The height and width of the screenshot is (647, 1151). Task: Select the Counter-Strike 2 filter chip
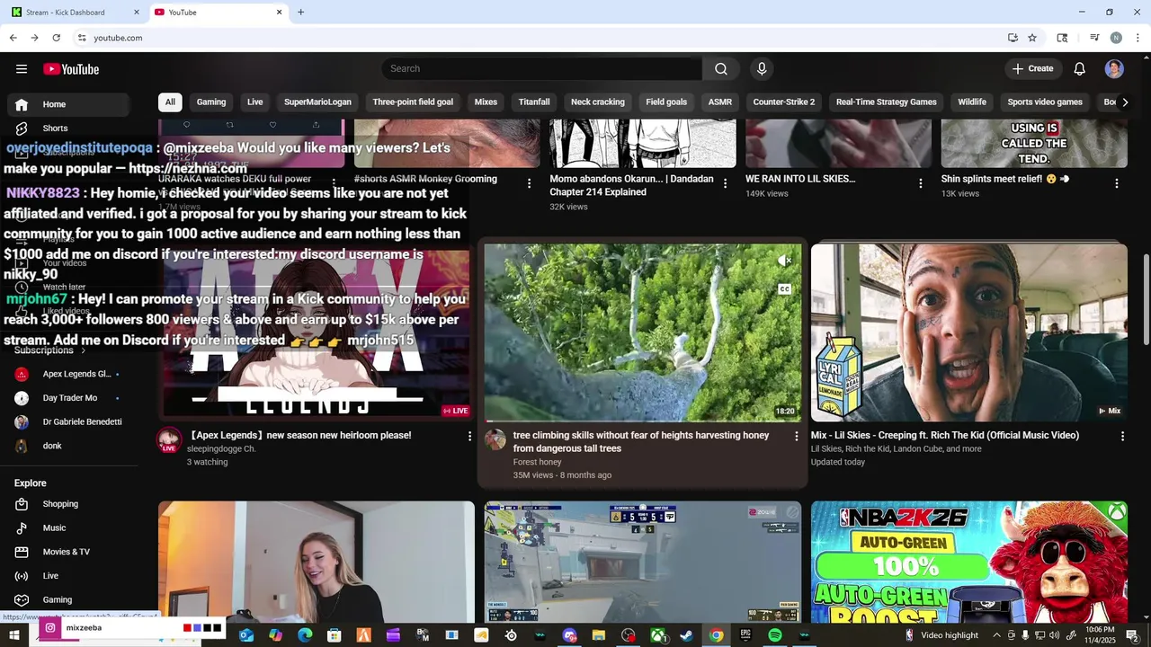pyautogui.click(x=784, y=102)
